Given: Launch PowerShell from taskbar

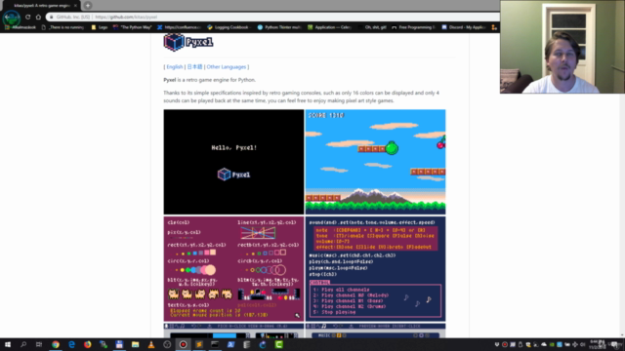Looking at the screenshot, I should point(230,344).
